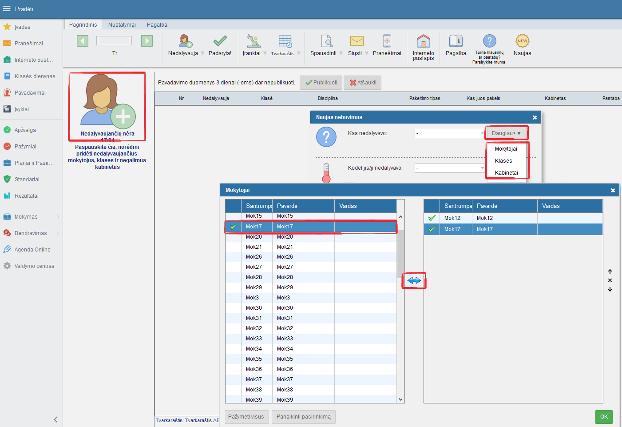Click the Naujas NEW badge icon
Viewport: 622px width, 427px height.
tap(523, 41)
